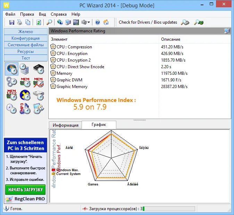Open the Справка menu
Screen dimensions: 234x215
click(58, 14)
